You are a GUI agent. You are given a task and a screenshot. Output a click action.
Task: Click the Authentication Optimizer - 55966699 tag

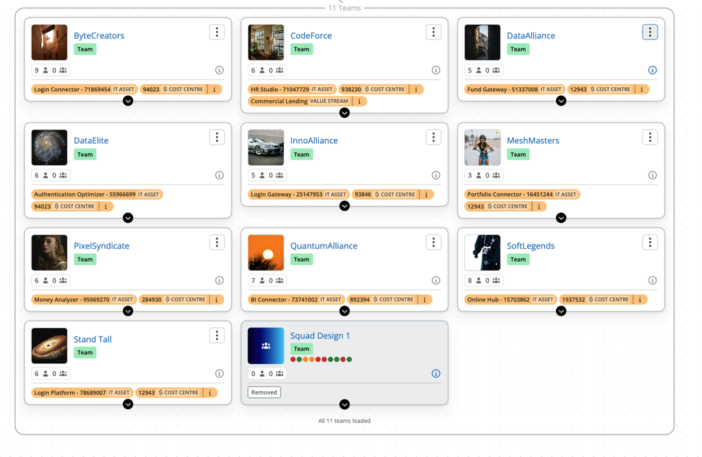click(x=97, y=195)
